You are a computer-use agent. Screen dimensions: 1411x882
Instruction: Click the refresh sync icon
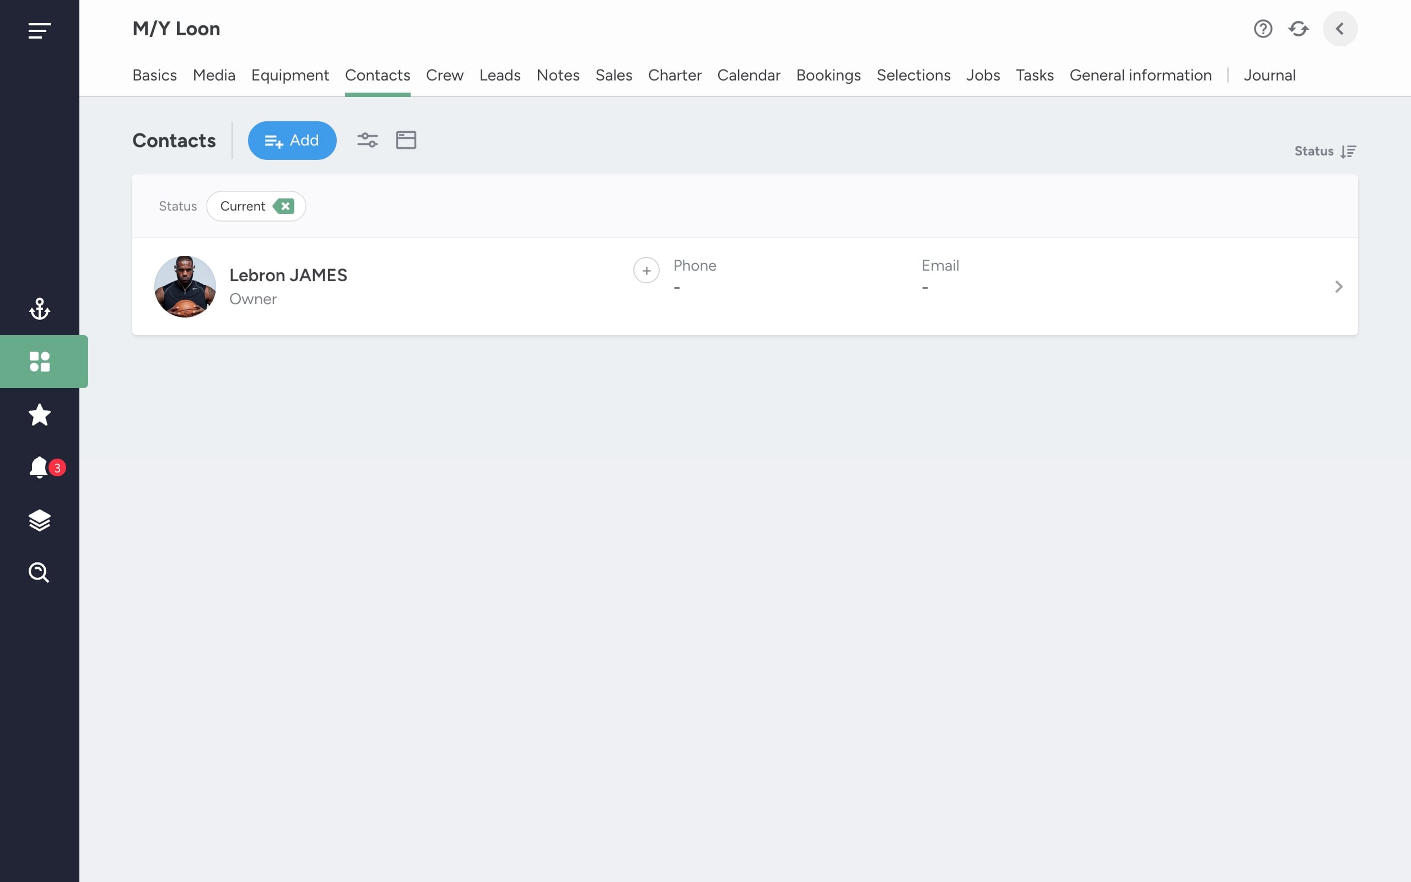coord(1299,29)
